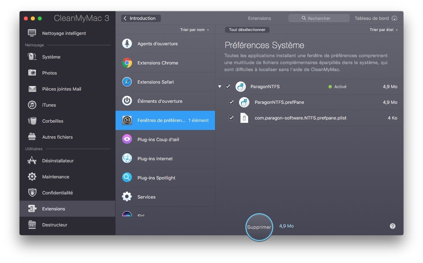Click the Éléments d'ouverture power icon
The height and width of the screenshot is (263, 423).
[x=127, y=101]
